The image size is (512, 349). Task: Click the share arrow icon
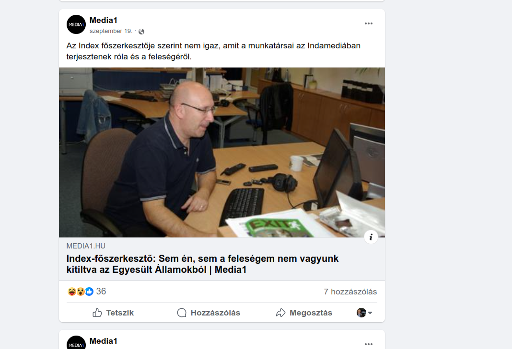coord(280,313)
